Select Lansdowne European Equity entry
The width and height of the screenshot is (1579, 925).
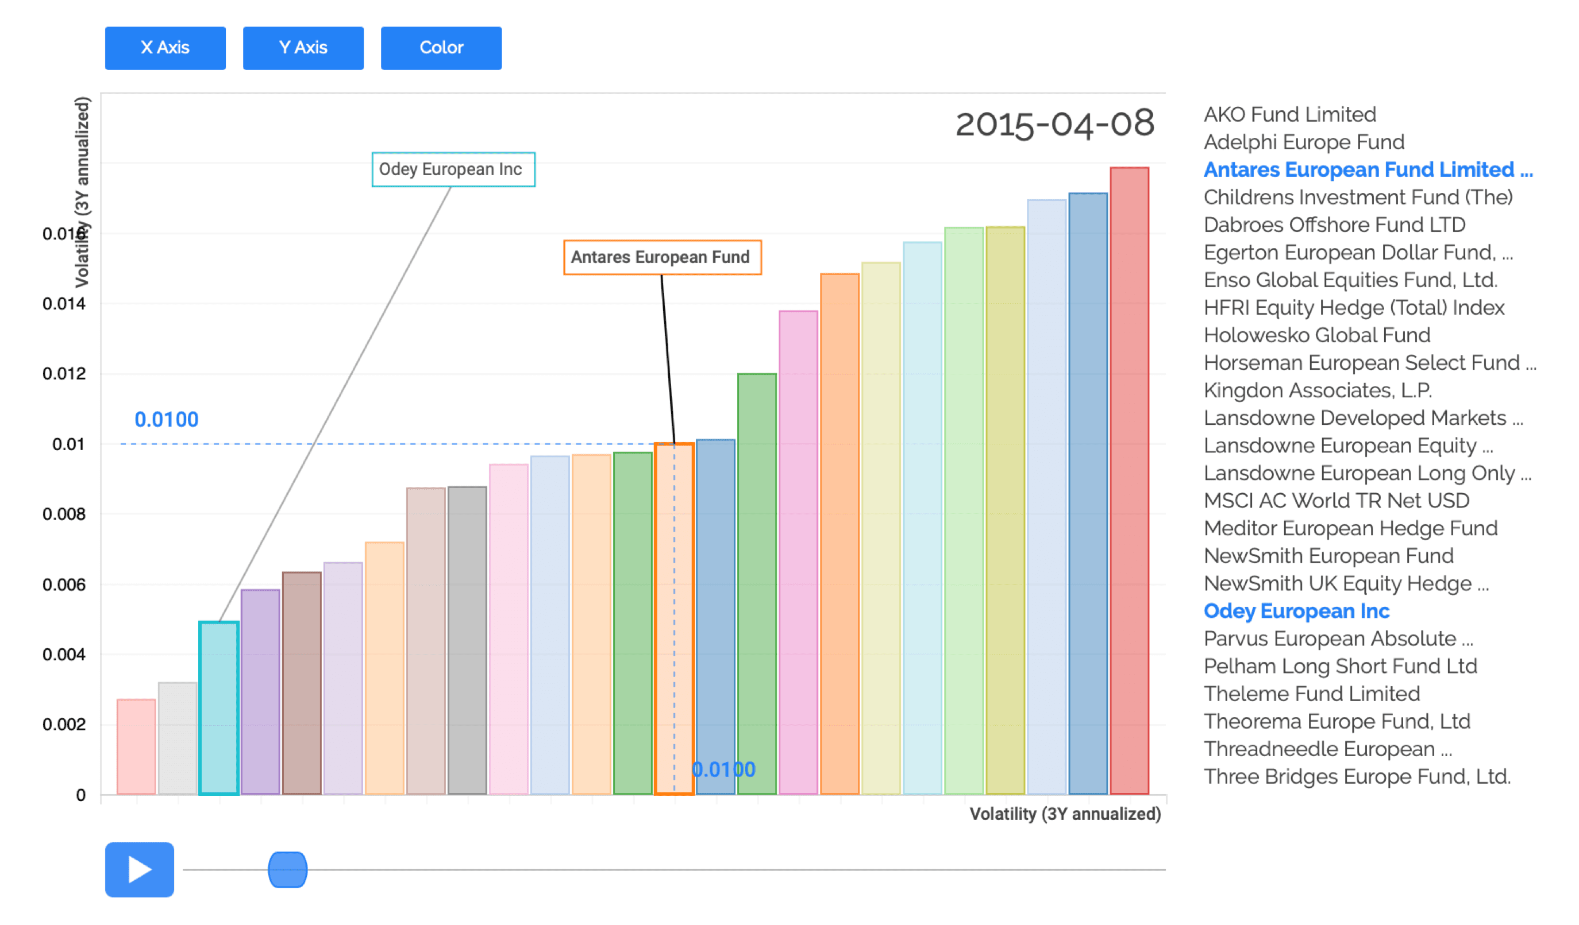(x=1348, y=446)
